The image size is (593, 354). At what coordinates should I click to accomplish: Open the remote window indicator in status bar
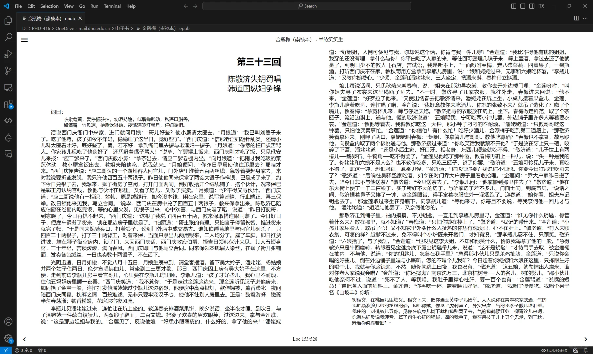(x=6, y=350)
